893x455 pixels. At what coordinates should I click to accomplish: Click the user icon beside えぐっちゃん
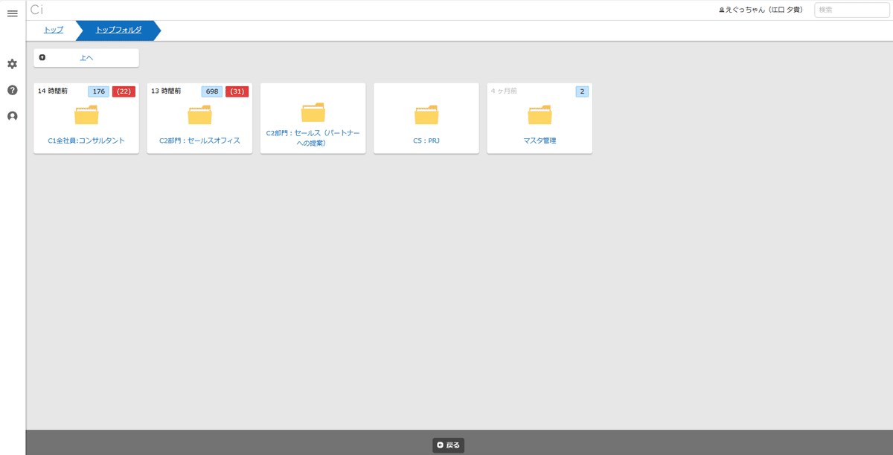click(x=721, y=10)
